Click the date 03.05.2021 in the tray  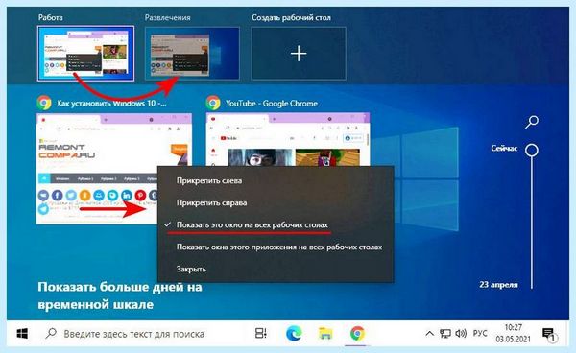point(514,340)
